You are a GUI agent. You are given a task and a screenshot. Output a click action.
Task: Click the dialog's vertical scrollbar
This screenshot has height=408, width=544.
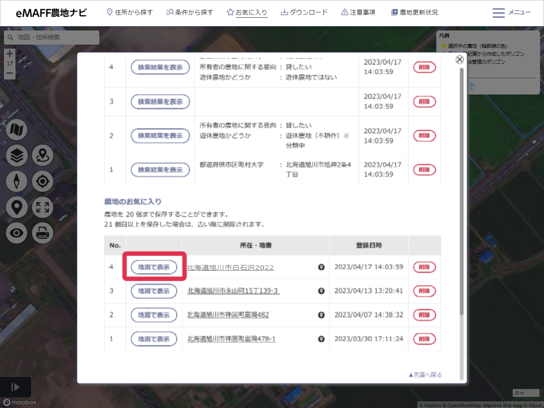(x=462, y=192)
